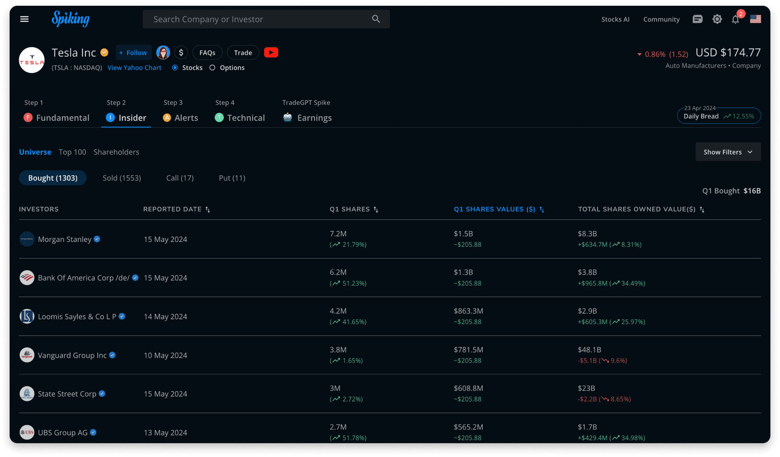The height and width of the screenshot is (457, 780).
Task: Change language via the US flag icon
Action: click(x=756, y=19)
